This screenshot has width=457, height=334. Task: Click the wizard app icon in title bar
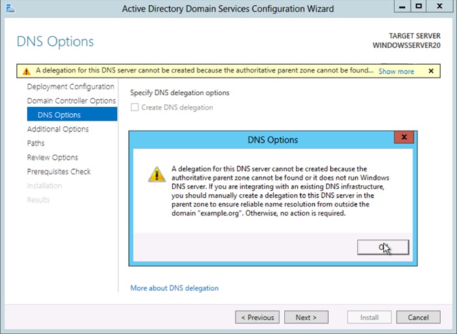point(10,8)
